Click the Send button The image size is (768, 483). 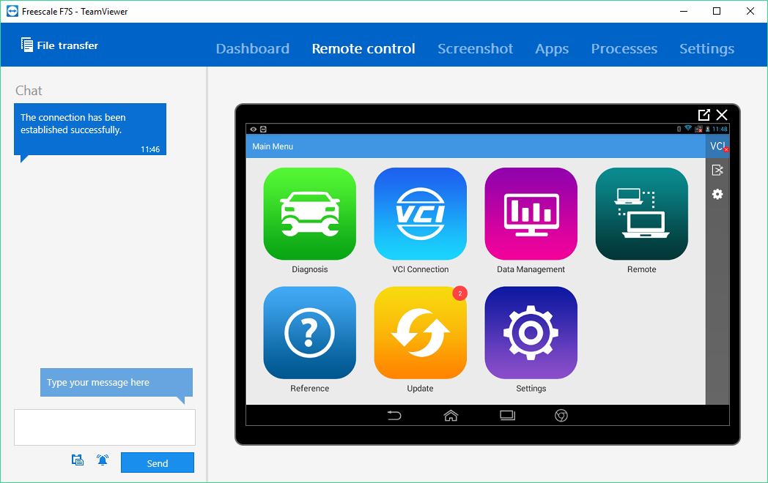[158, 463]
